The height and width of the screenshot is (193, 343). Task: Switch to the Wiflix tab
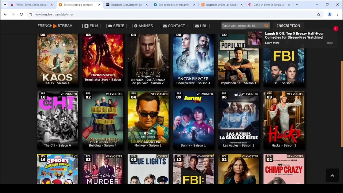[32, 5]
